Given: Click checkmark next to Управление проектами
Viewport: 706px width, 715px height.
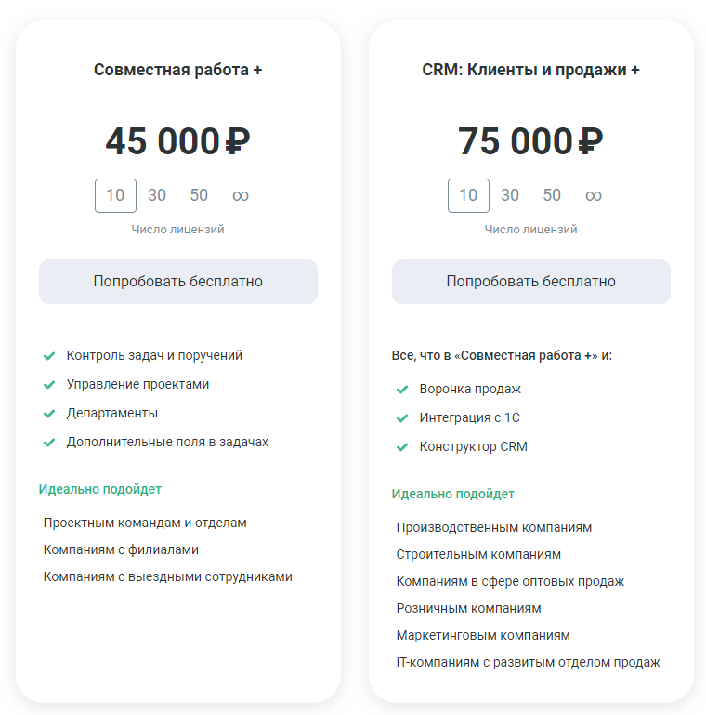Looking at the screenshot, I should (49, 385).
